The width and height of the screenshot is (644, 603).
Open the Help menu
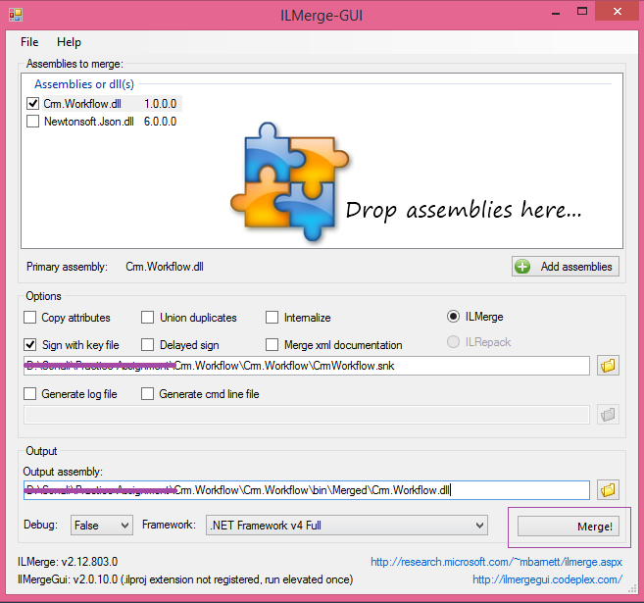(x=69, y=42)
